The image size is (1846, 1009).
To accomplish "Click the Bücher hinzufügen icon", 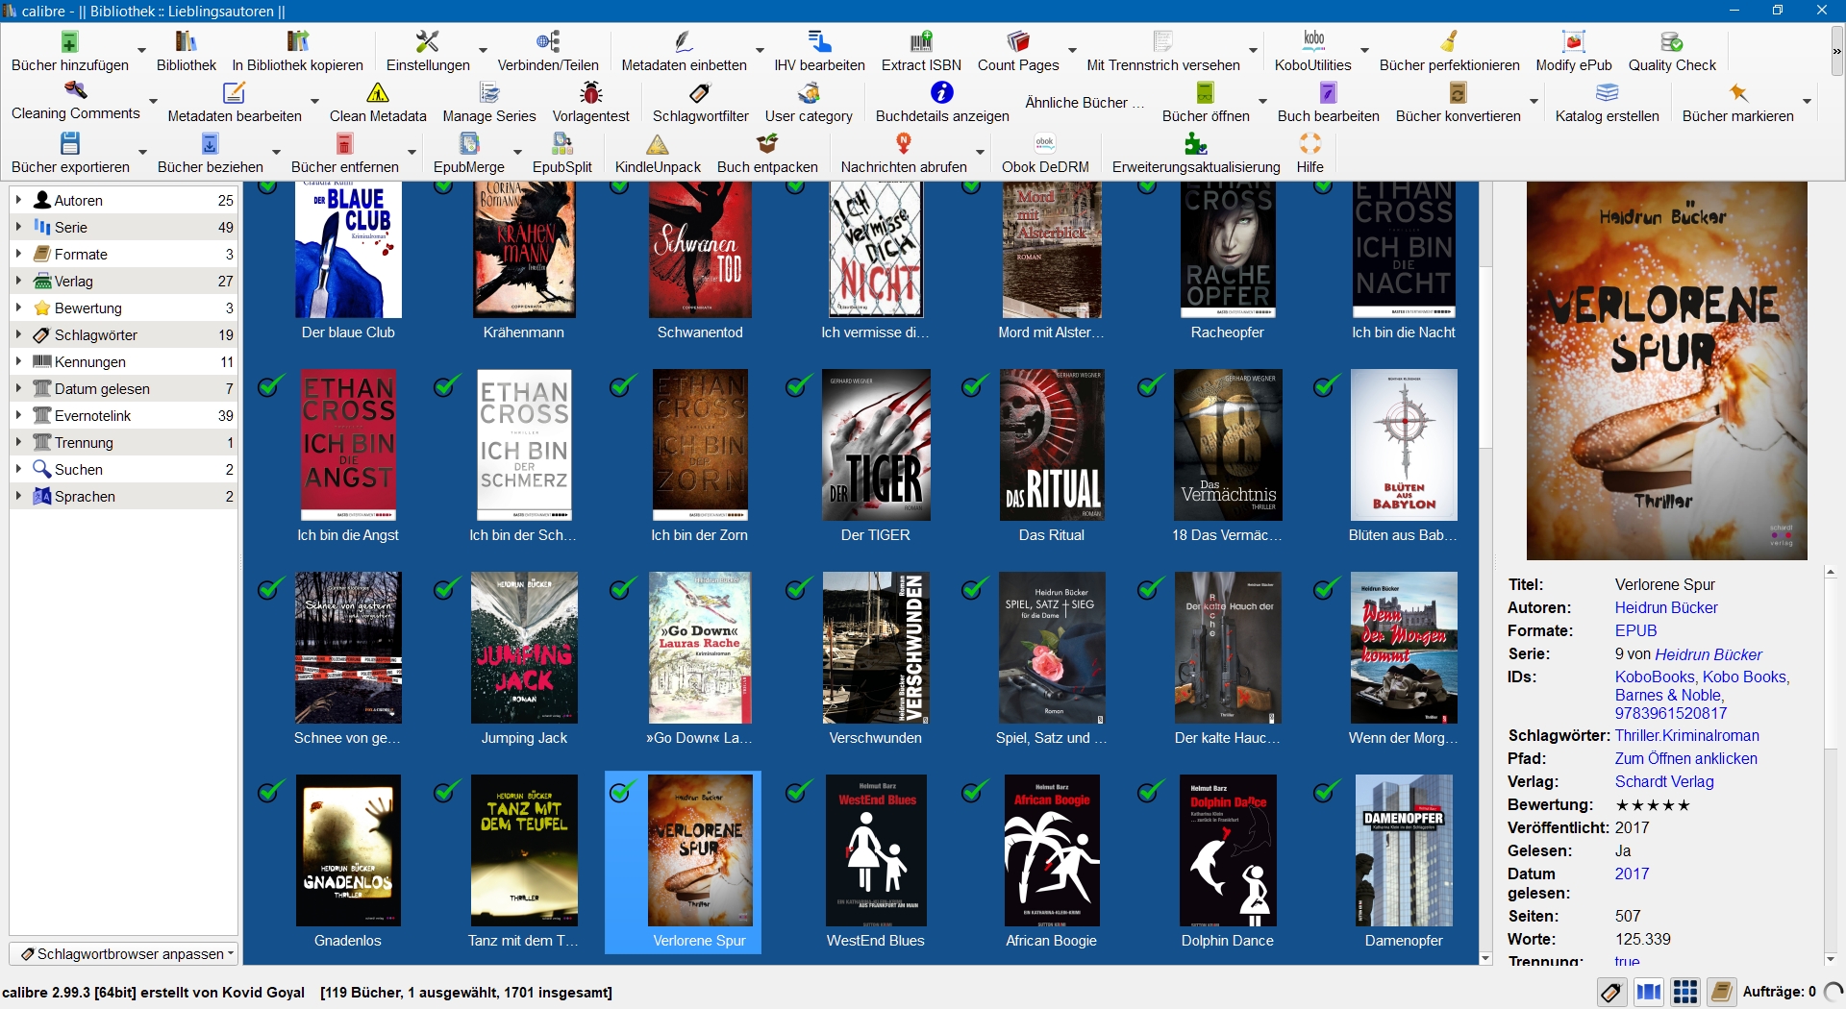I will 69,43.
